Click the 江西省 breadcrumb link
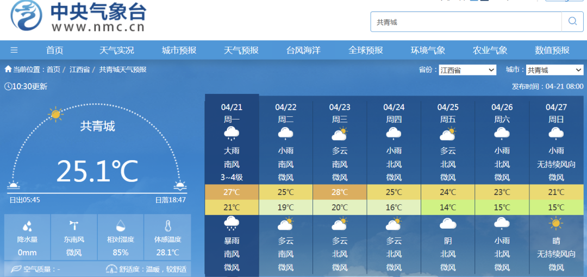 (x=79, y=70)
